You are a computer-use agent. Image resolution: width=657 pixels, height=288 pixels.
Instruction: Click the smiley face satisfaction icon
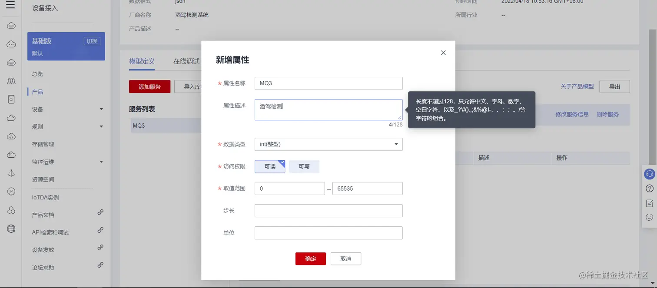(650, 217)
